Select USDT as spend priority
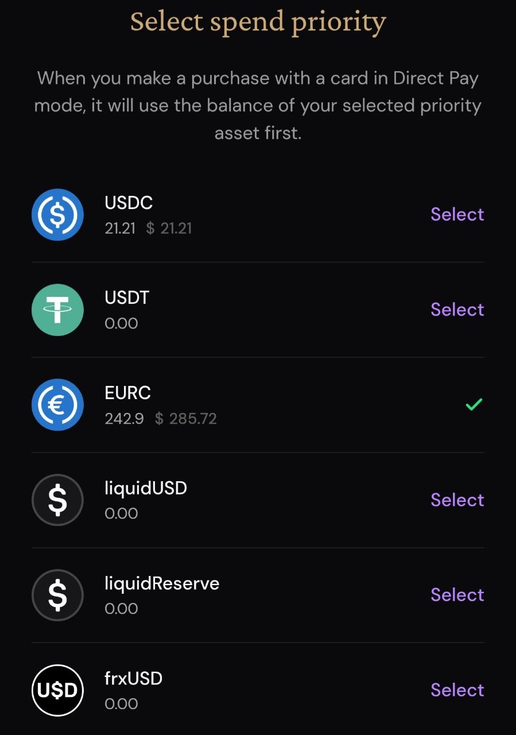 click(x=457, y=310)
